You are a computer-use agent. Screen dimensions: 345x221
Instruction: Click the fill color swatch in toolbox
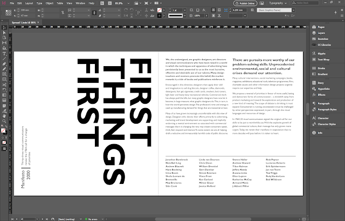click(x=3, y=131)
